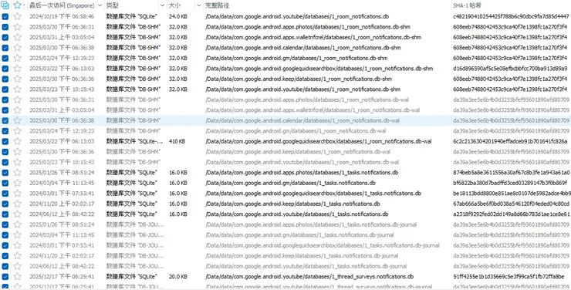The height and width of the screenshot is (290, 571).
Task: Uncheck the youtube 1_room_notifications.db row checkbox
Action: coord(5,16)
